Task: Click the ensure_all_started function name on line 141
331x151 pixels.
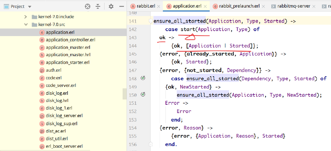Action: click(180, 21)
